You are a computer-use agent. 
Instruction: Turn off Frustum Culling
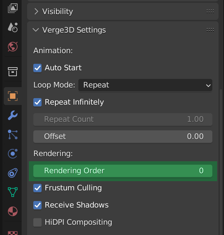pos(37,188)
